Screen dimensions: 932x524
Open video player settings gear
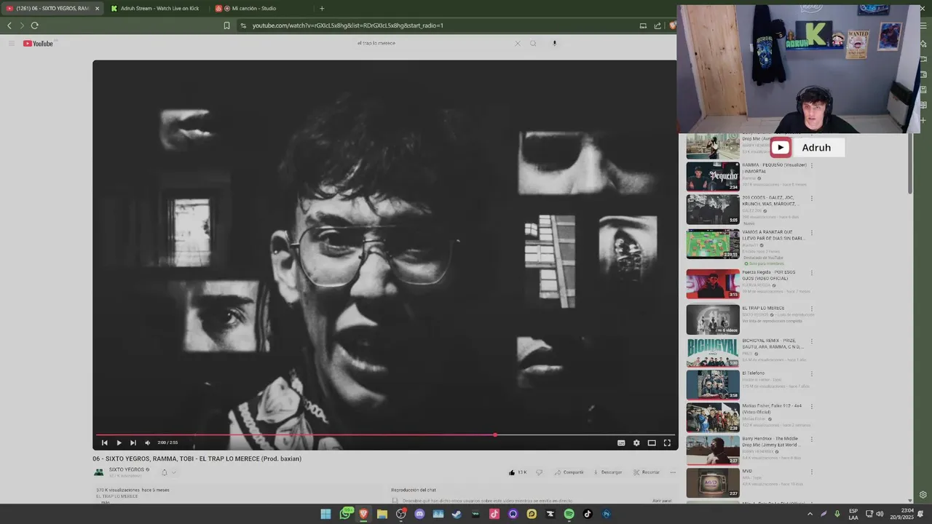point(636,442)
